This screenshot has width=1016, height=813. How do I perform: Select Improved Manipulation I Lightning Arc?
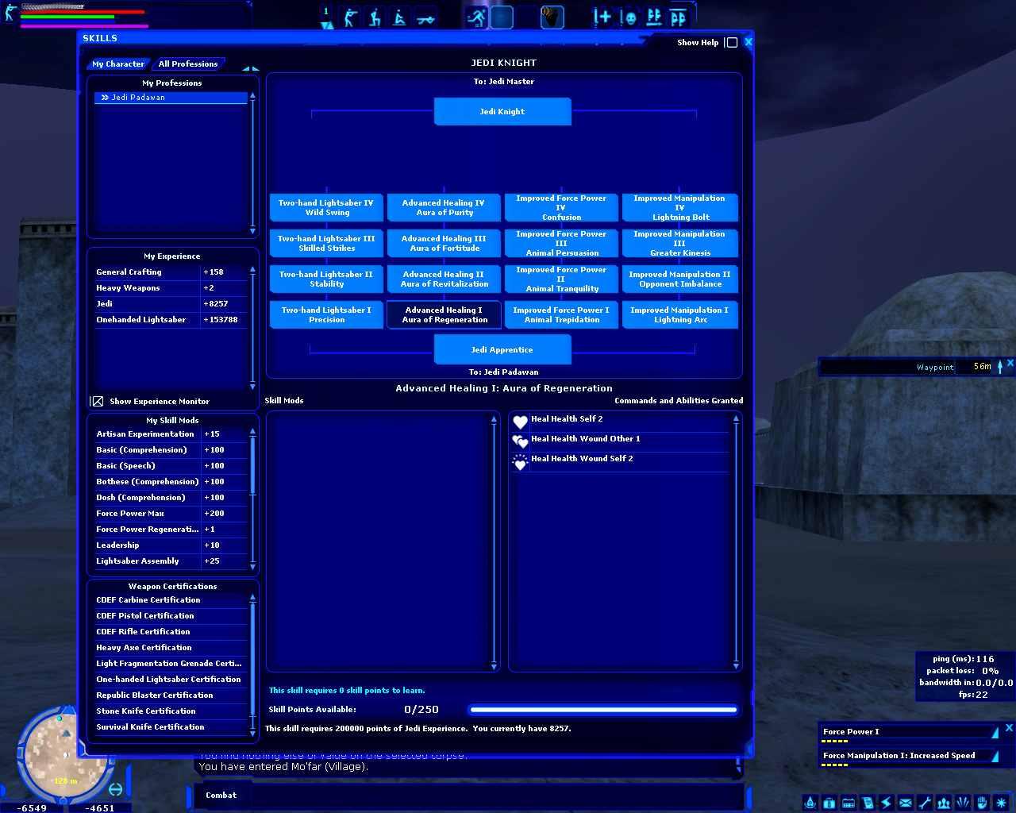(679, 315)
